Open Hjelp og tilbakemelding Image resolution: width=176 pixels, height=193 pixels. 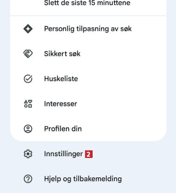pos(88,179)
